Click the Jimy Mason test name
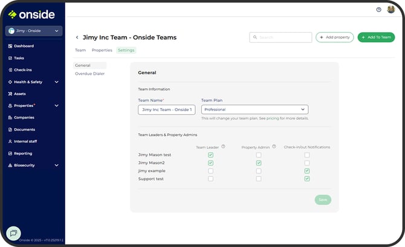405x247 pixels. click(155, 155)
